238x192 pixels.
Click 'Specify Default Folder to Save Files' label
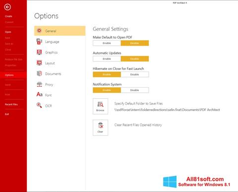pos(138,104)
